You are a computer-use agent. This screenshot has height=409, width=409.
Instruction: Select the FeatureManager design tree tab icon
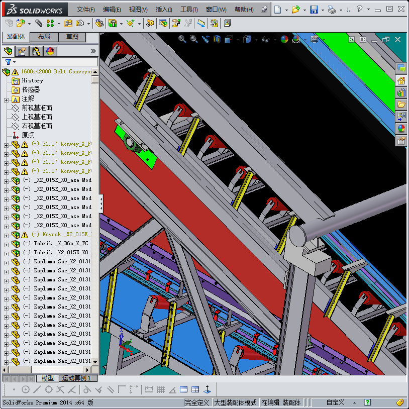8,51
